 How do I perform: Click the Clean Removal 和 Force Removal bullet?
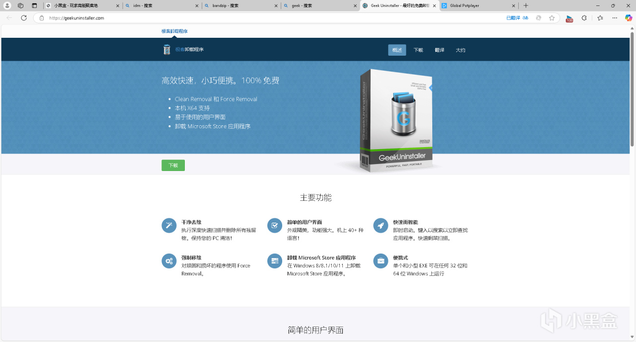216,99
